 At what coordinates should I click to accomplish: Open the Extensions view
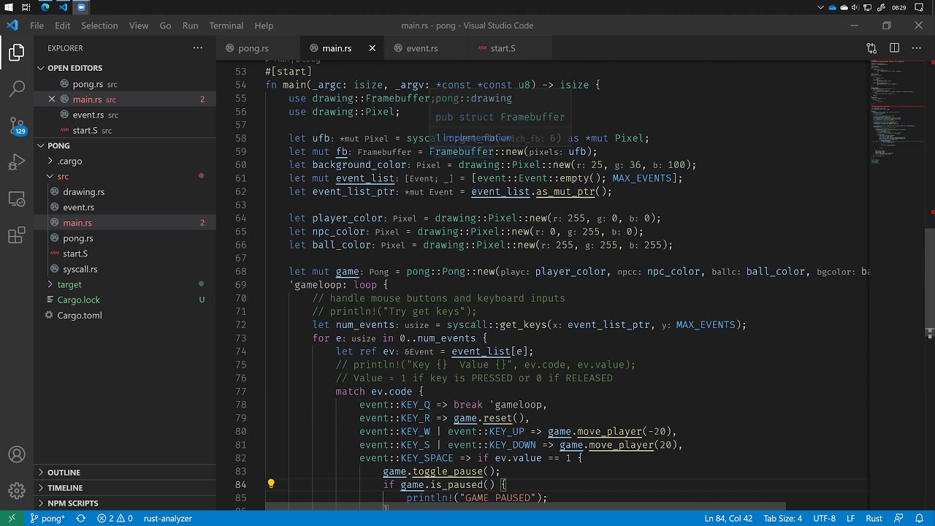(17, 235)
